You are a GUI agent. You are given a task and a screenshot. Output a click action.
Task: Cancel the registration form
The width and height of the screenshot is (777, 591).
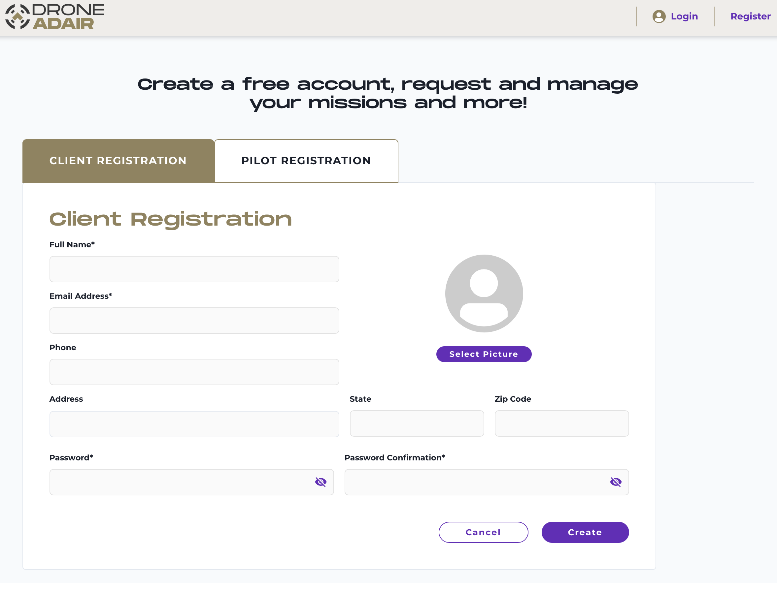483,532
